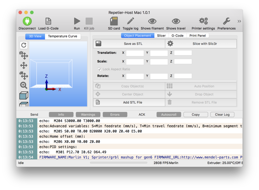Screen dimensions: 259x190
Task: Switch to the 3D View tab
Action: (35, 36)
